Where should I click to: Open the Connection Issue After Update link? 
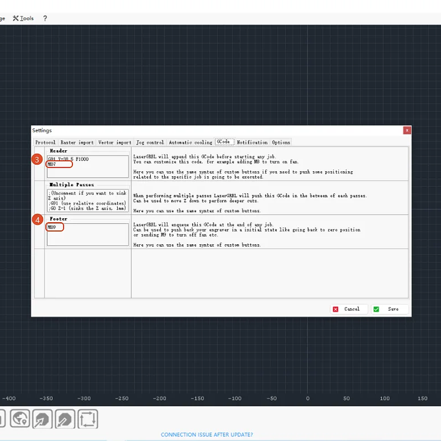pos(207,435)
